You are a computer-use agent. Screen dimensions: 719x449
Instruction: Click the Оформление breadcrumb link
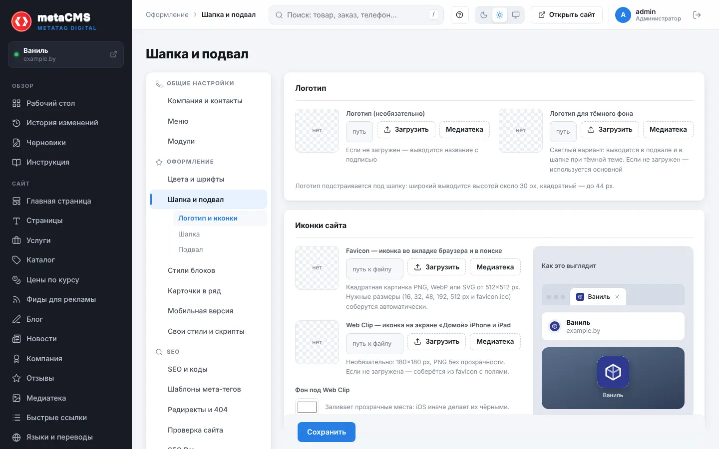pyautogui.click(x=167, y=15)
